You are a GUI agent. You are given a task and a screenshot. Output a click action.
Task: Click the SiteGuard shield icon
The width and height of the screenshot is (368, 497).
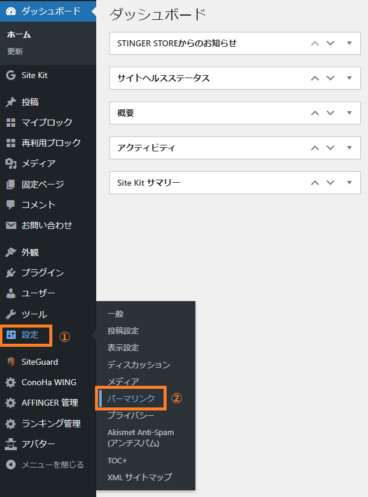11,362
